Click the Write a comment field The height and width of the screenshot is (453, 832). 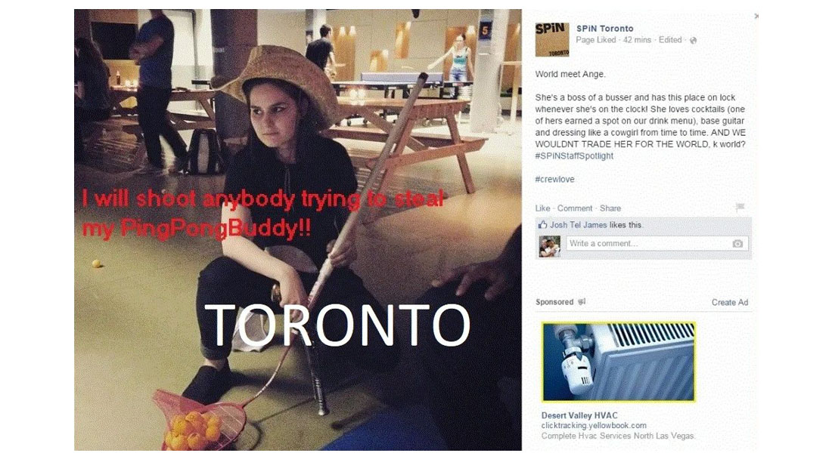(x=657, y=243)
